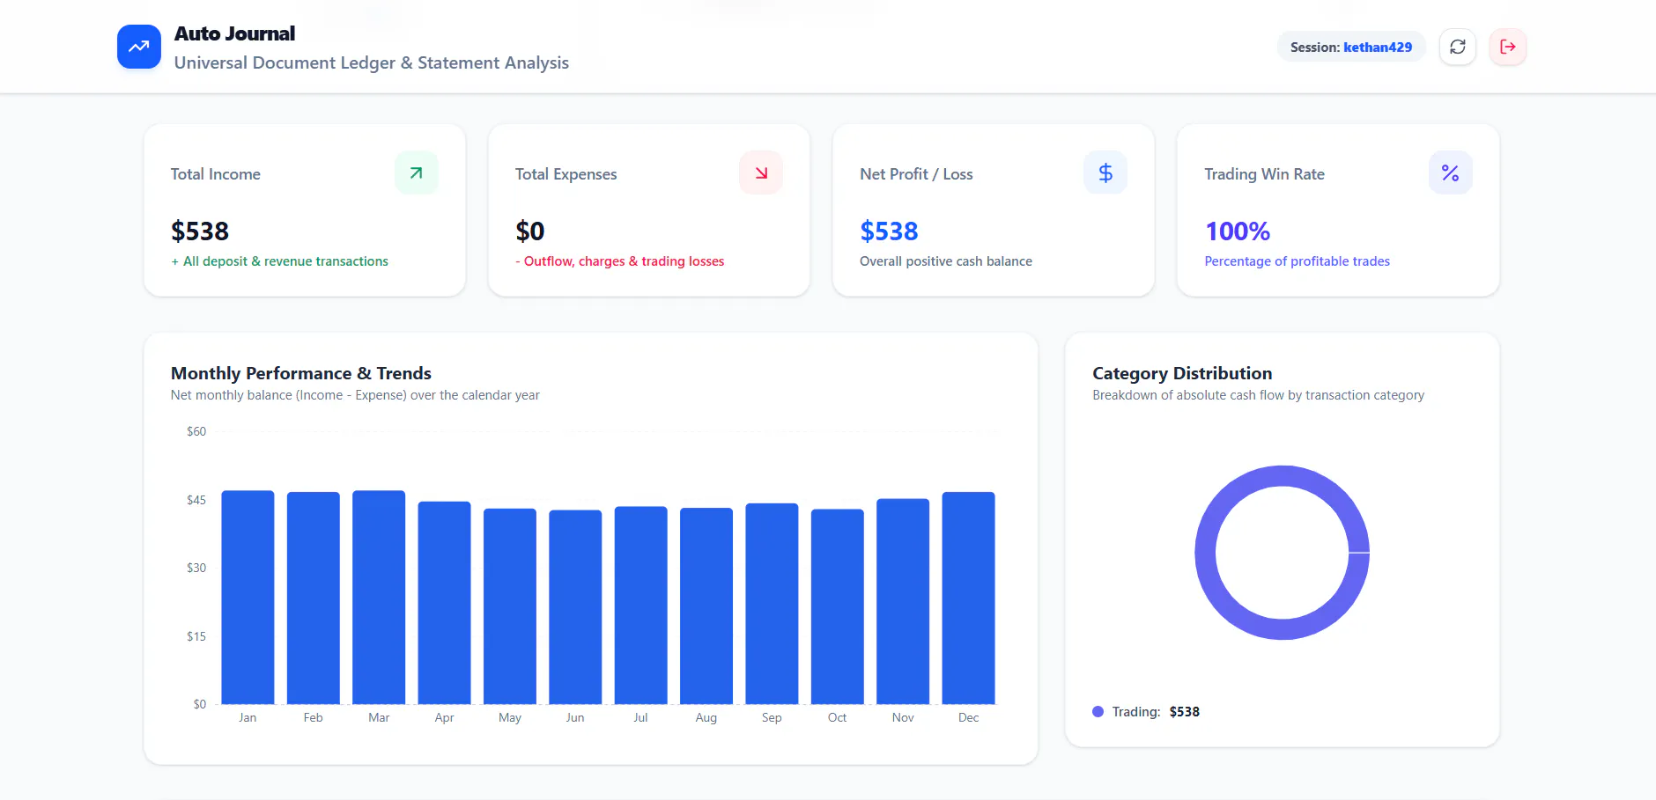Click the $0 expenses value
Viewport: 1656px width, 800px height.
click(530, 231)
